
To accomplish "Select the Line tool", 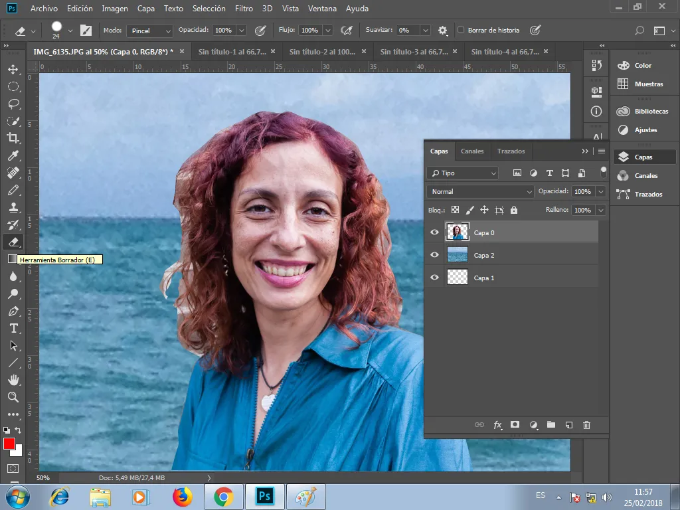I will coord(13,363).
